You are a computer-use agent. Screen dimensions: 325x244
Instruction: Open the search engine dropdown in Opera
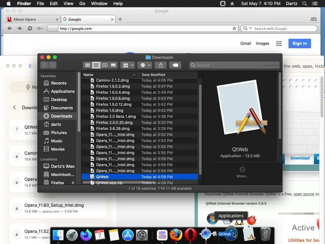(248, 28)
